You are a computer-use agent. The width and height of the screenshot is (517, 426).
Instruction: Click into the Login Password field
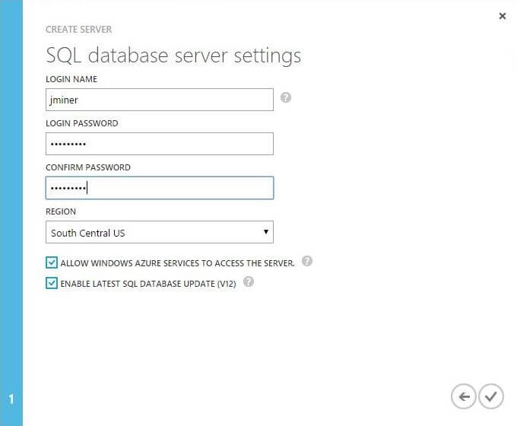160,144
